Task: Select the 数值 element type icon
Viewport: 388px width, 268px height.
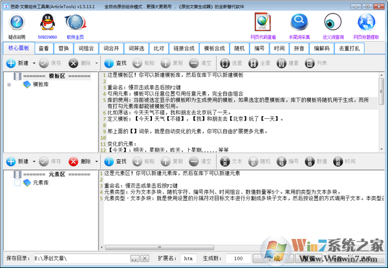Action: tap(316, 161)
